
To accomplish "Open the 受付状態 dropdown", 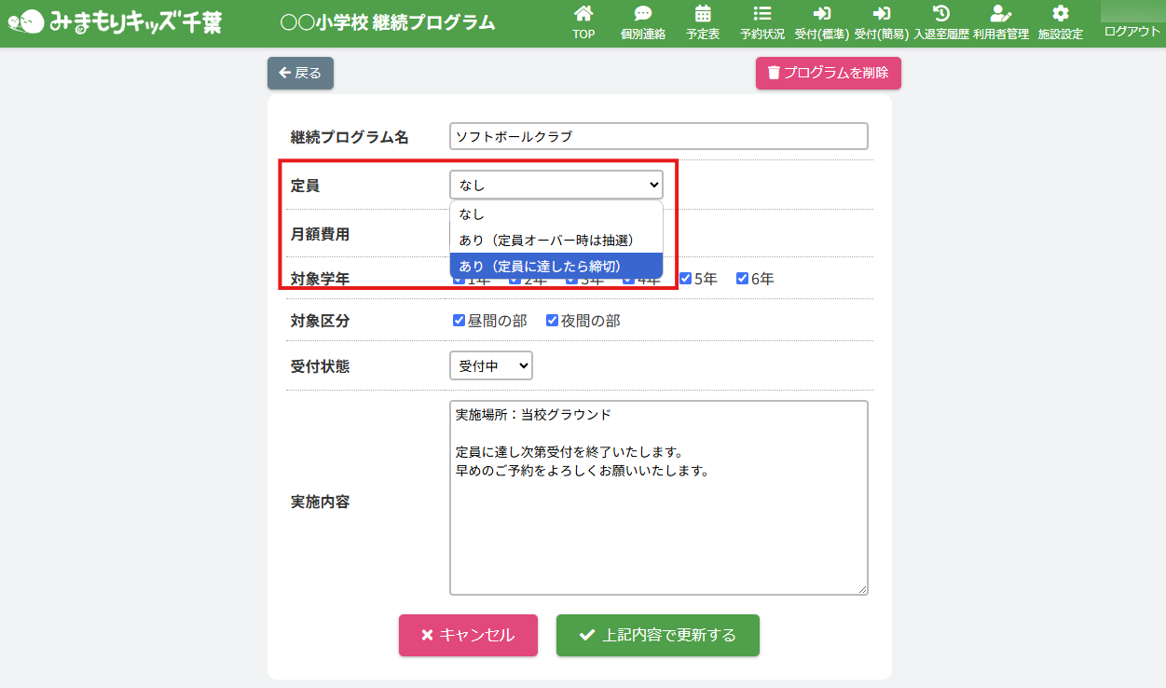I will pyautogui.click(x=490, y=366).
